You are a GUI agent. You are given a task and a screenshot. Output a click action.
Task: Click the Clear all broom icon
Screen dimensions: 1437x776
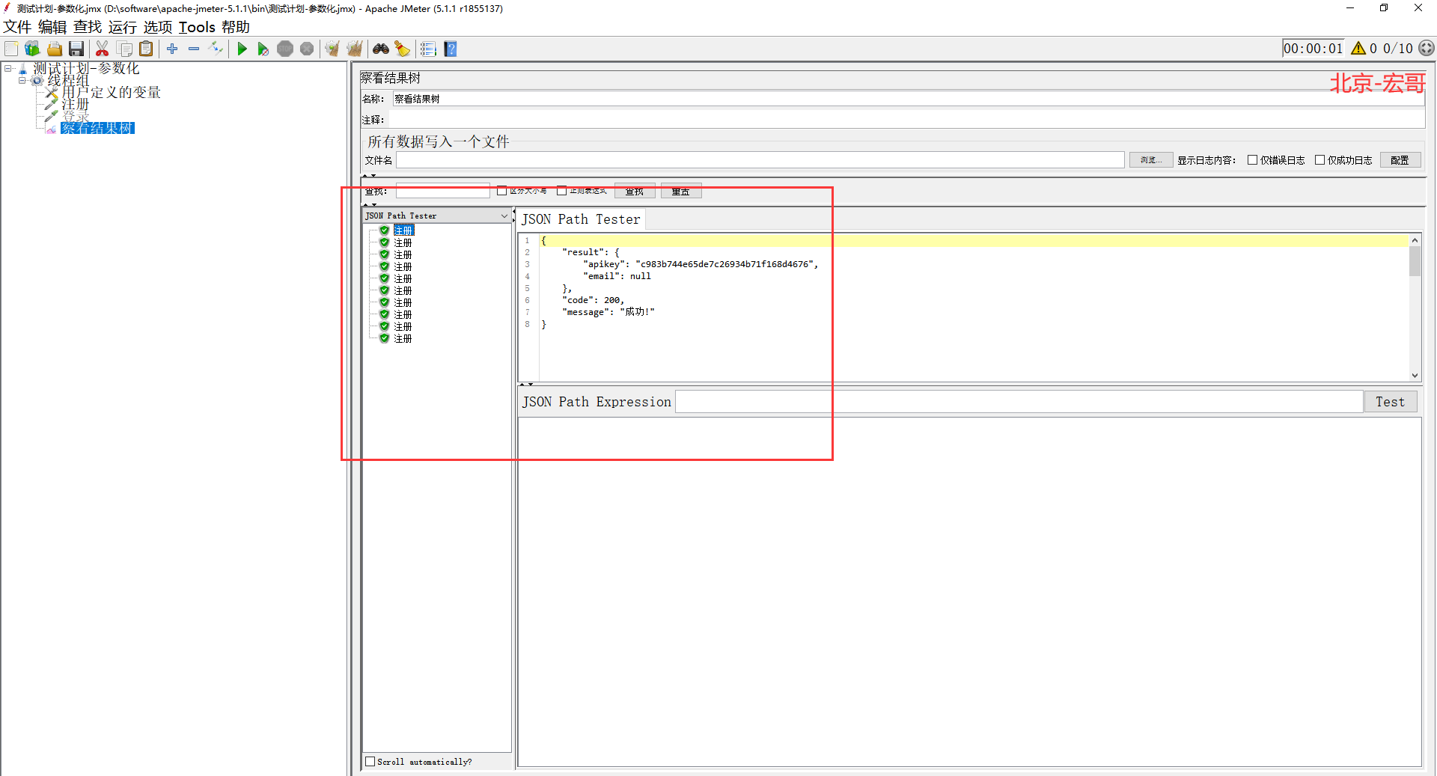(354, 49)
